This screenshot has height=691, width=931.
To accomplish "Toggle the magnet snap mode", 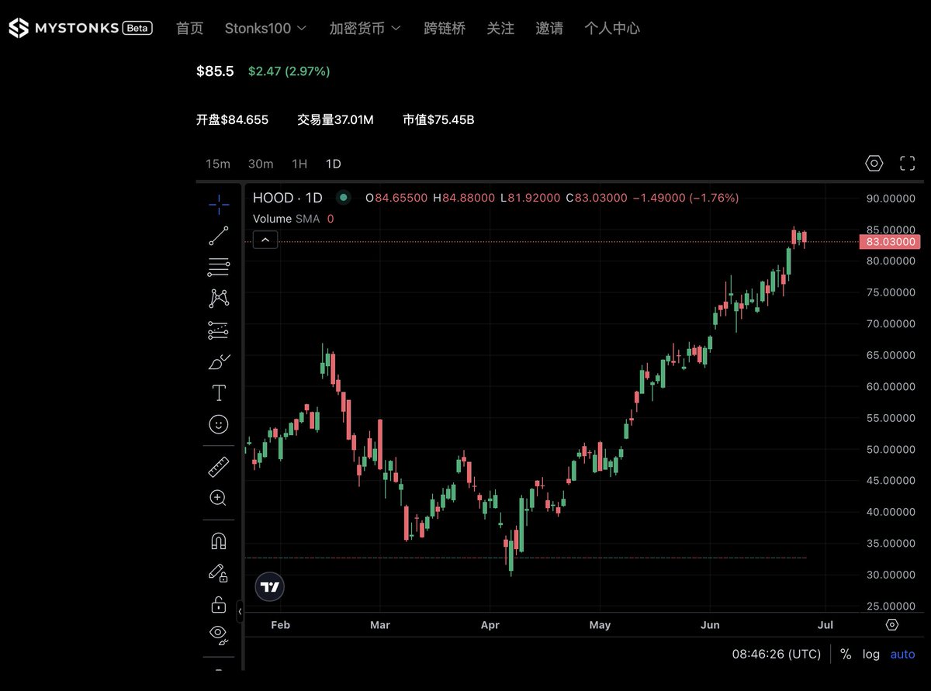I will (x=219, y=541).
